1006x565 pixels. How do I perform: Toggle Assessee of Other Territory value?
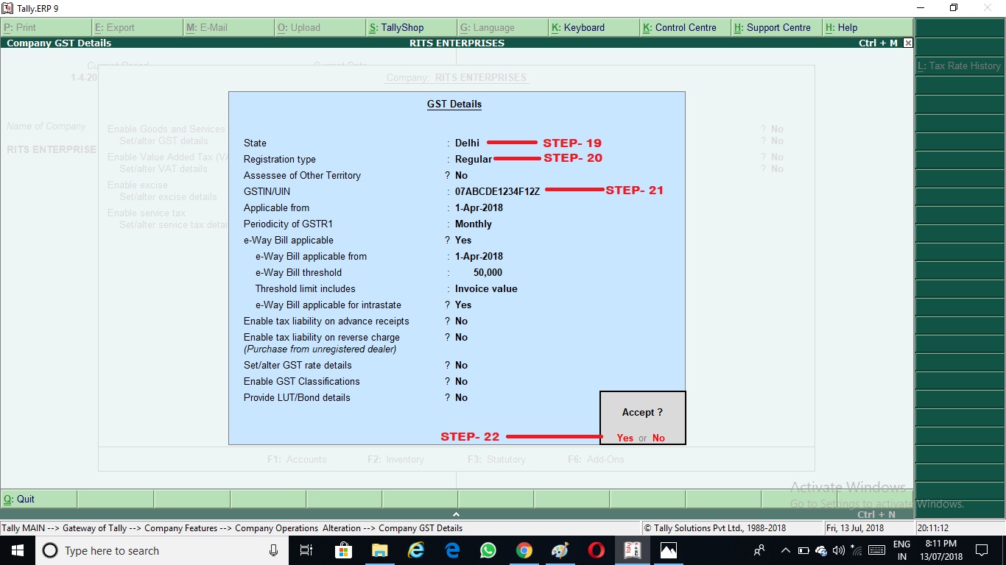(x=461, y=175)
